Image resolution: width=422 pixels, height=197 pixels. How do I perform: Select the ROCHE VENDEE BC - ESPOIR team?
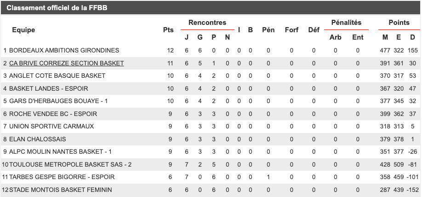point(53,114)
